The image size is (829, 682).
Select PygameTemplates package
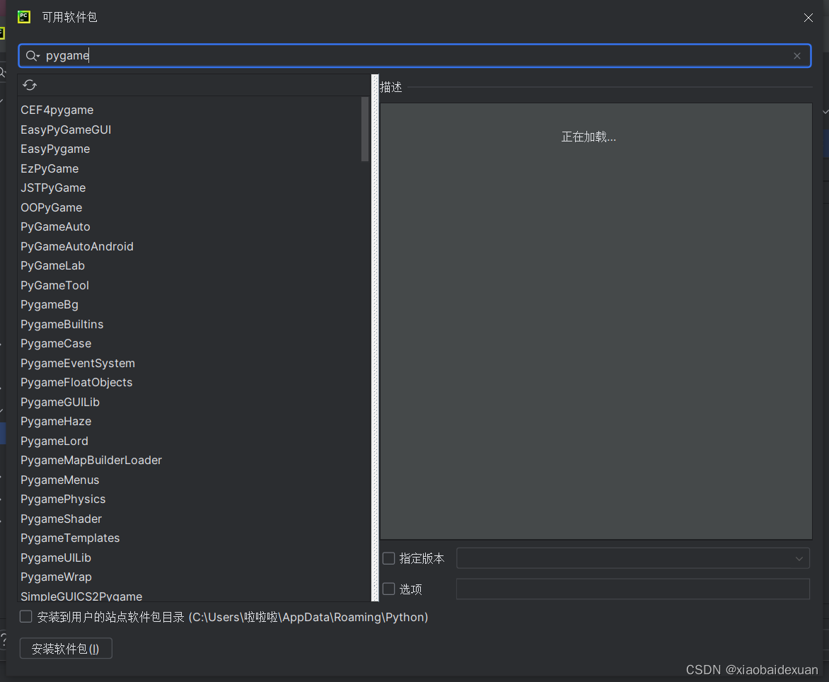[x=70, y=538]
